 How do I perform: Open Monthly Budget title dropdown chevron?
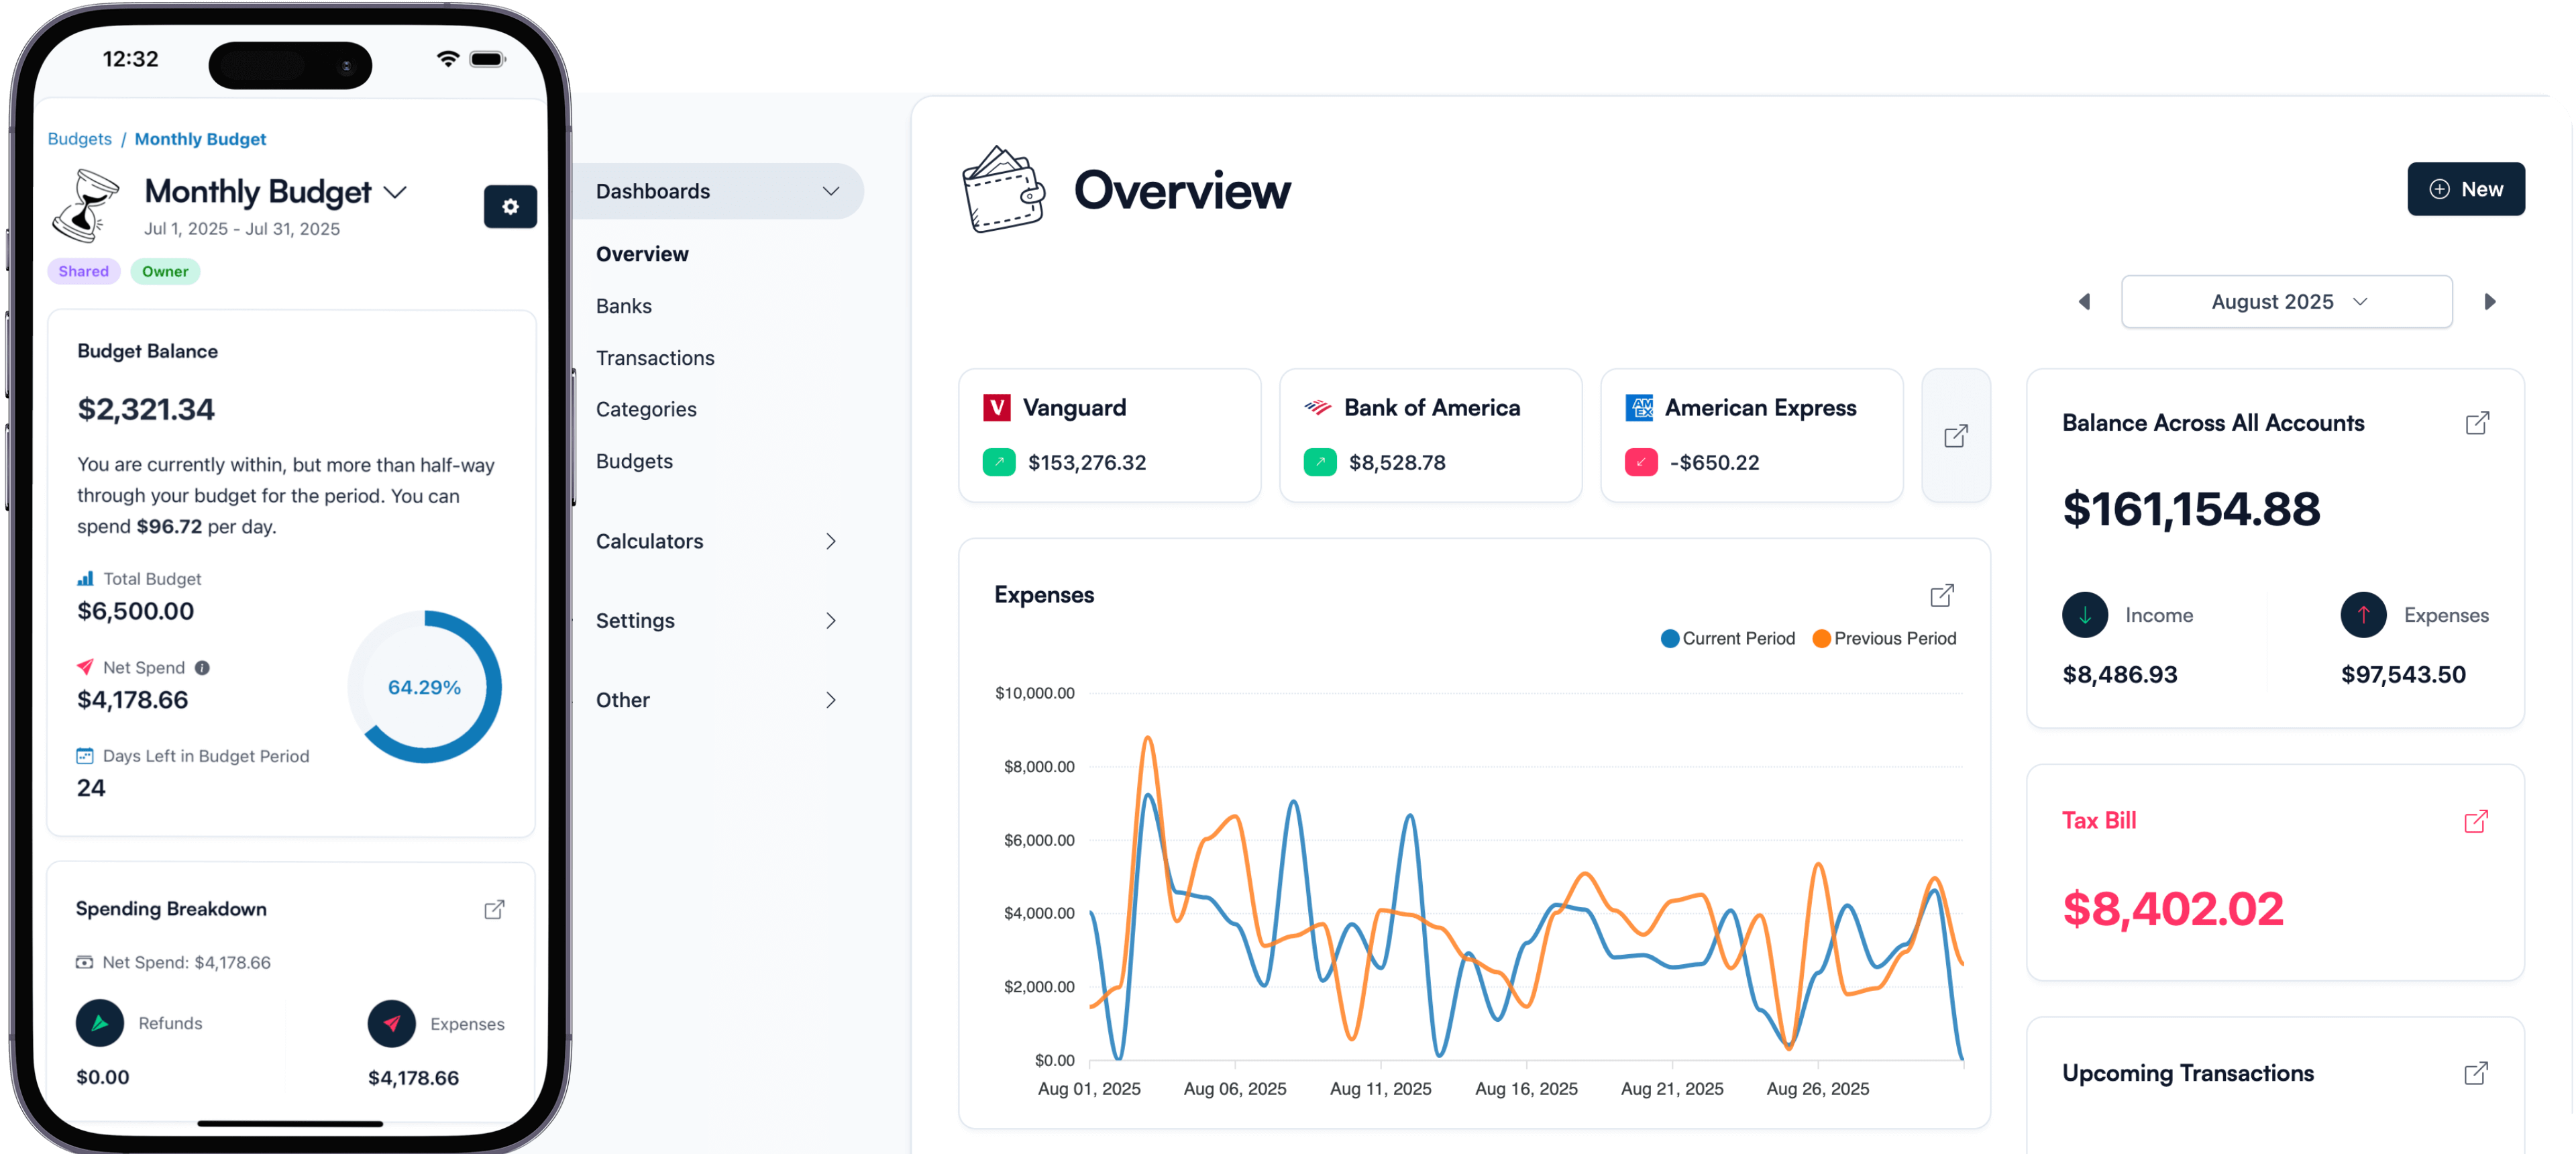coord(396,192)
